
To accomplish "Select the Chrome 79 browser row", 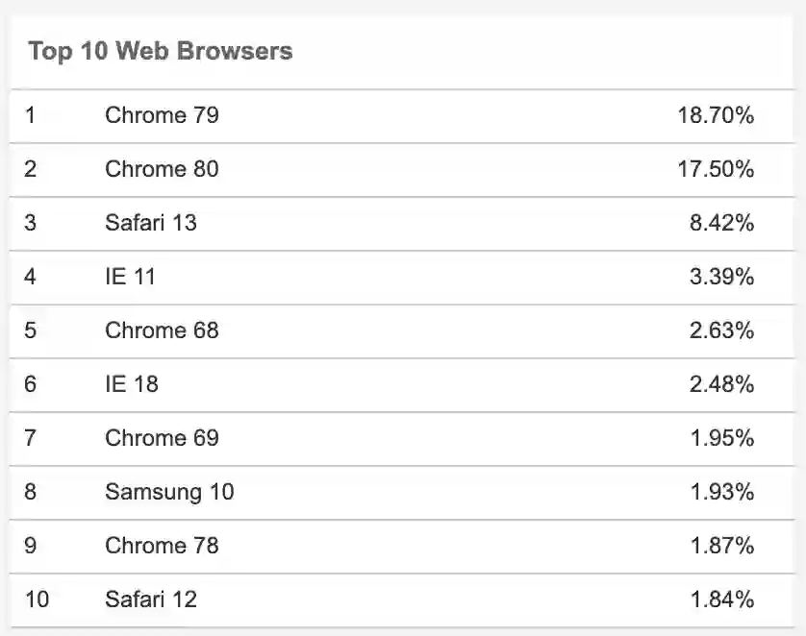I will click(x=162, y=115).
